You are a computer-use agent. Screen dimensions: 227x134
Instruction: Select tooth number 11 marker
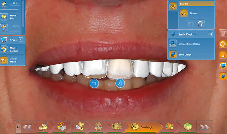(x=94, y=83)
